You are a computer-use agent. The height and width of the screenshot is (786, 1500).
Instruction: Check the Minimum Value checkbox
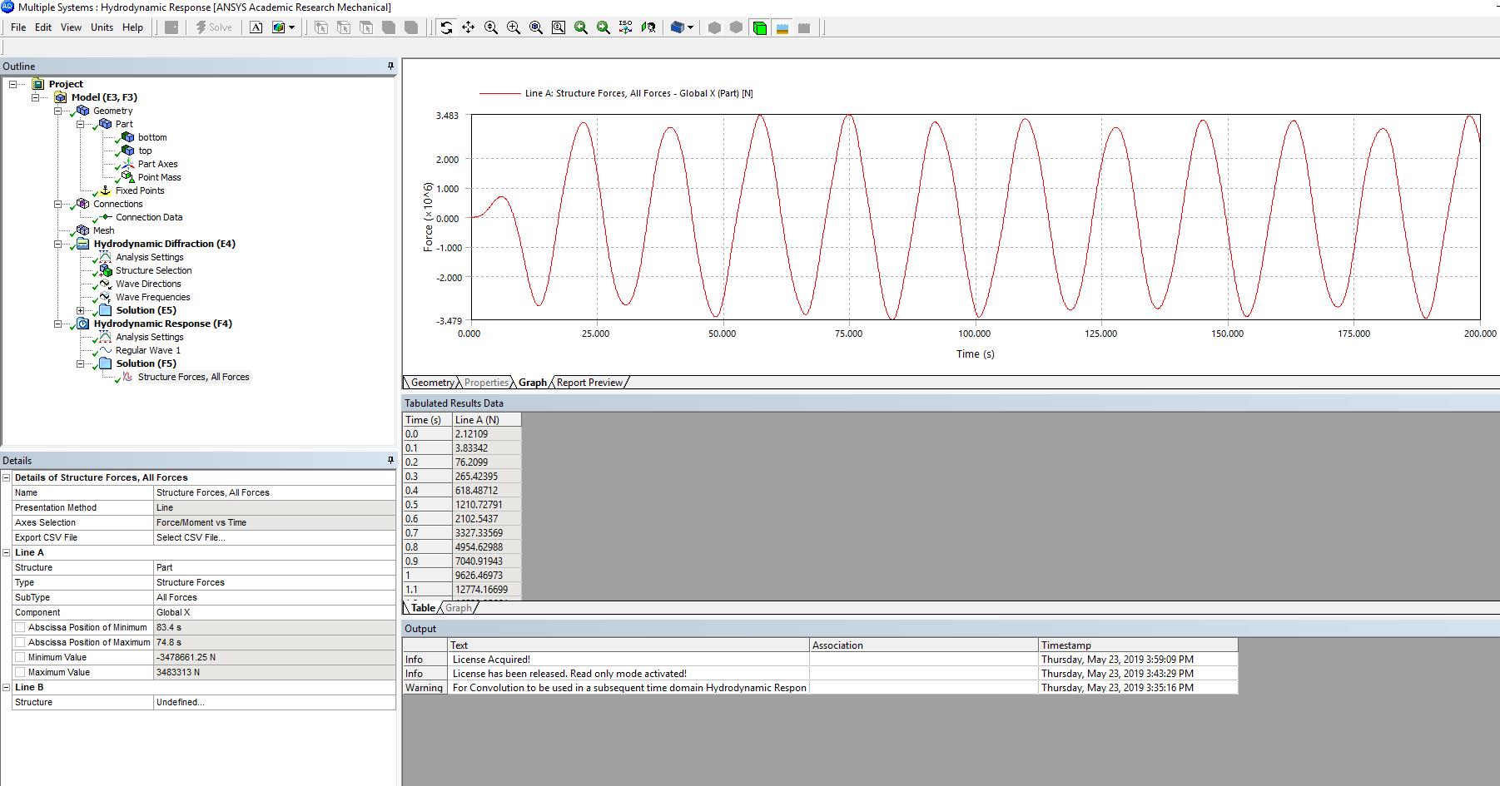(x=21, y=657)
